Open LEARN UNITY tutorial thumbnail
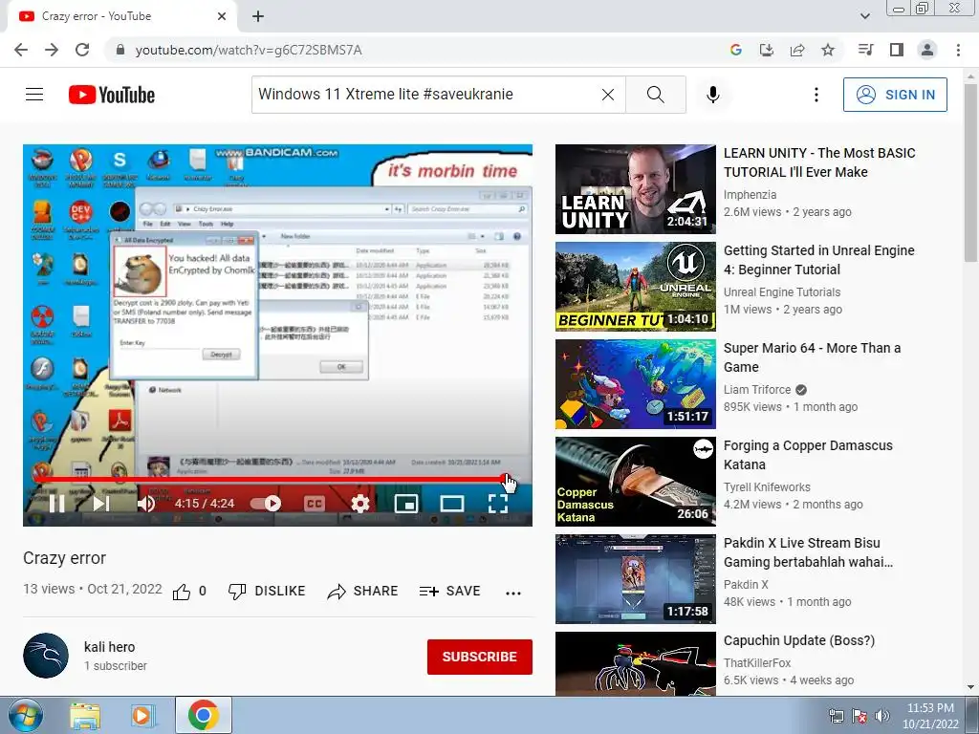The height and width of the screenshot is (734, 979). pyautogui.click(x=636, y=189)
